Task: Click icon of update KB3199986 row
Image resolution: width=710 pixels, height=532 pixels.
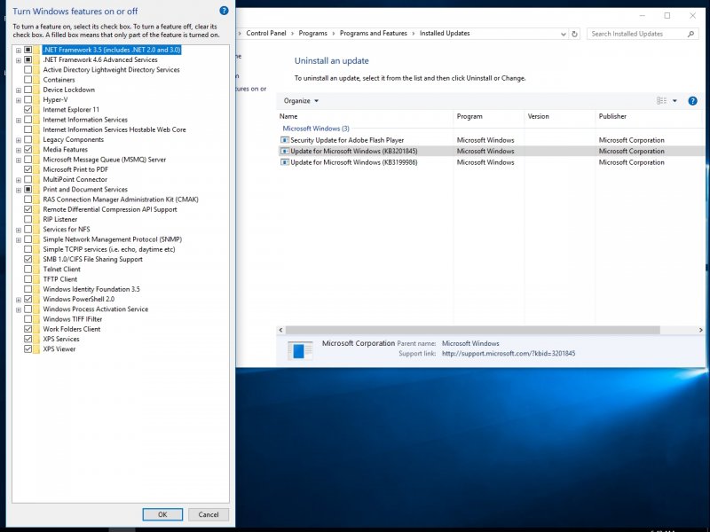Action: [x=285, y=162]
